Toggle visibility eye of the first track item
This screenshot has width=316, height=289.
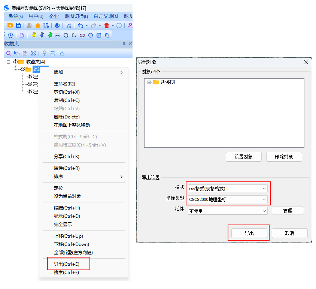click(30, 76)
